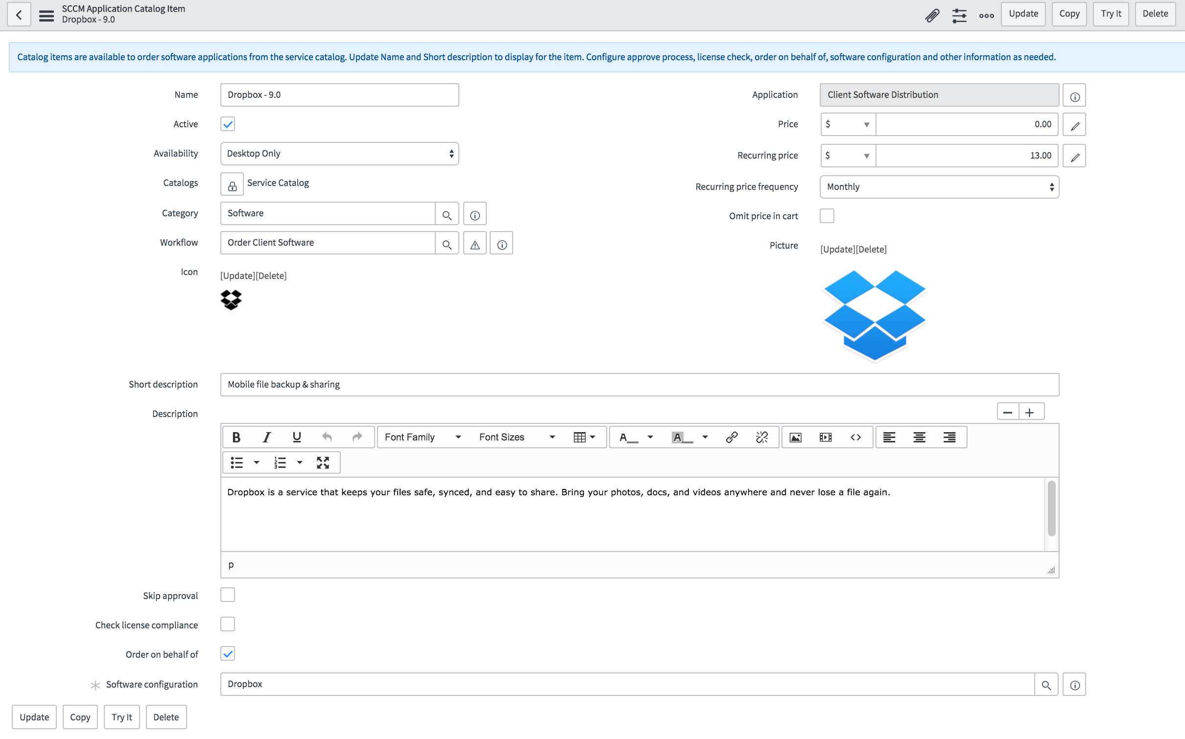This screenshot has width=1185, height=739.
Task: Align Description text right
Action: click(949, 437)
